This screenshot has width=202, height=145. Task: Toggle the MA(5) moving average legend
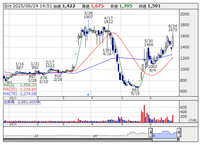tap(20, 85)
